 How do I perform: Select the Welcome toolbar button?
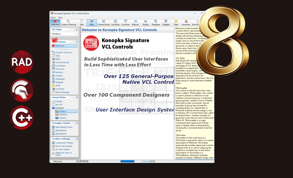pyautogui.click(x=55, y=23)
